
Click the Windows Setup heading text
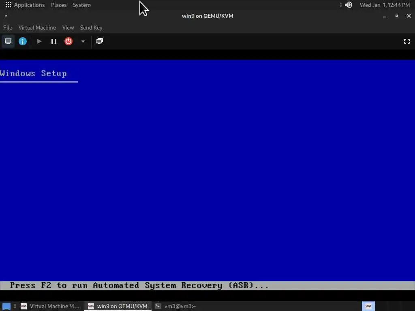click(x=33, y=73)
